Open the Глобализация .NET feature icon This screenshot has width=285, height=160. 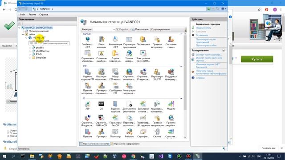point(87,42)
